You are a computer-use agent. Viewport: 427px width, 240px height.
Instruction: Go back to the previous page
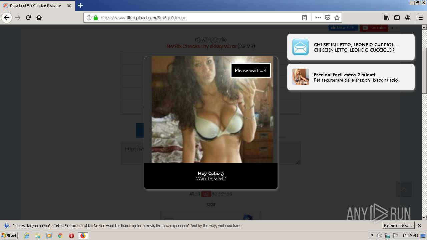(x=7, y=18)
